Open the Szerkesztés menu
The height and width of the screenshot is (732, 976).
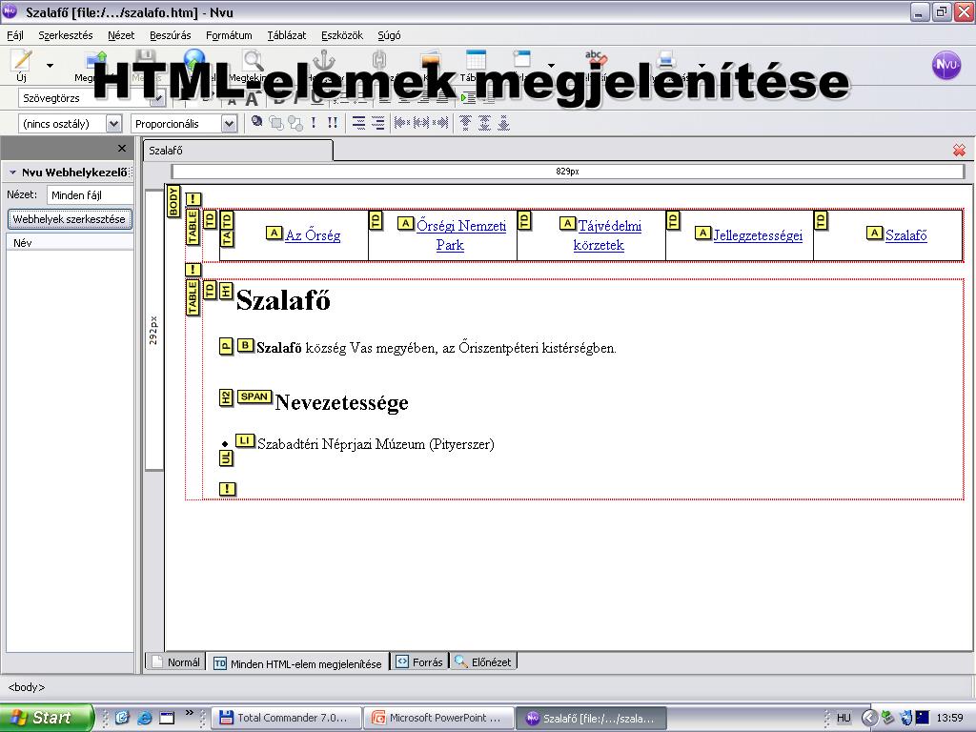tap(66, 35)
